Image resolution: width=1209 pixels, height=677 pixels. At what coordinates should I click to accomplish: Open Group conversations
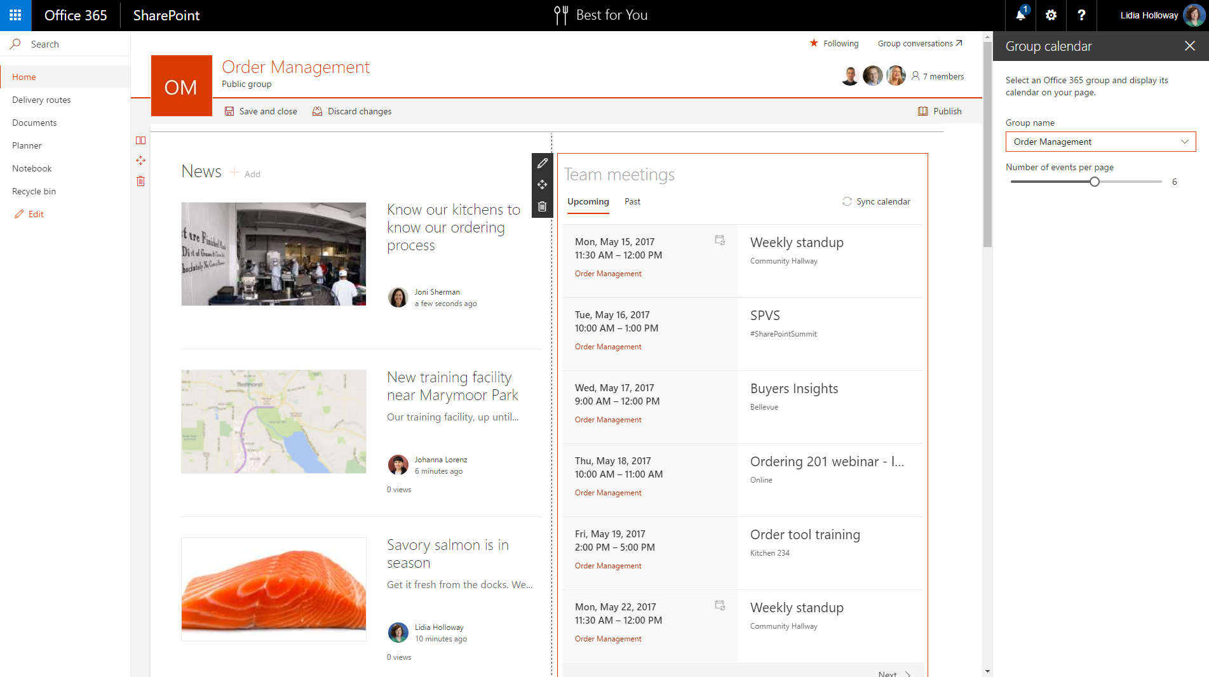[x=919, y=43]
